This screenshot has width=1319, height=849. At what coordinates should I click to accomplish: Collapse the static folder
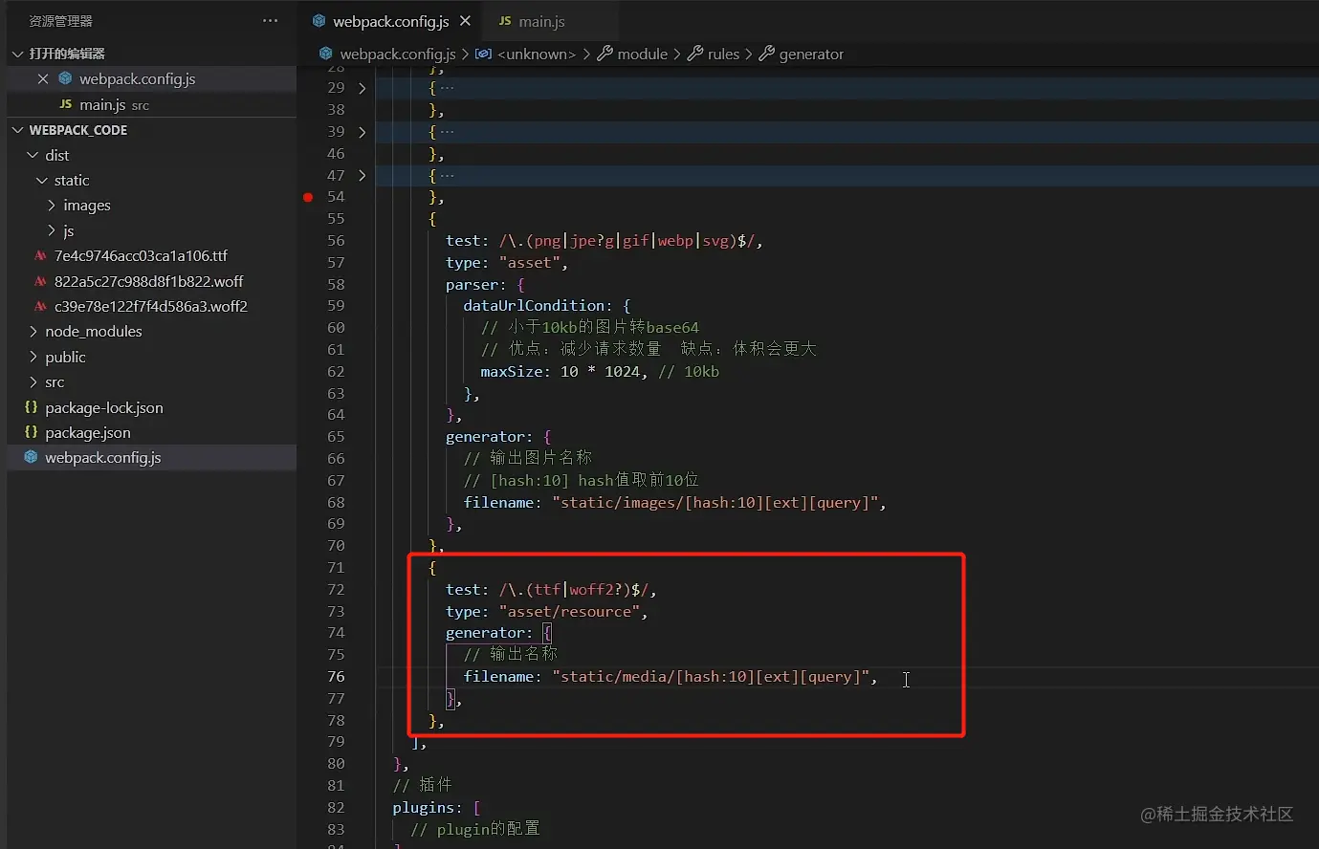coord(42,180)
